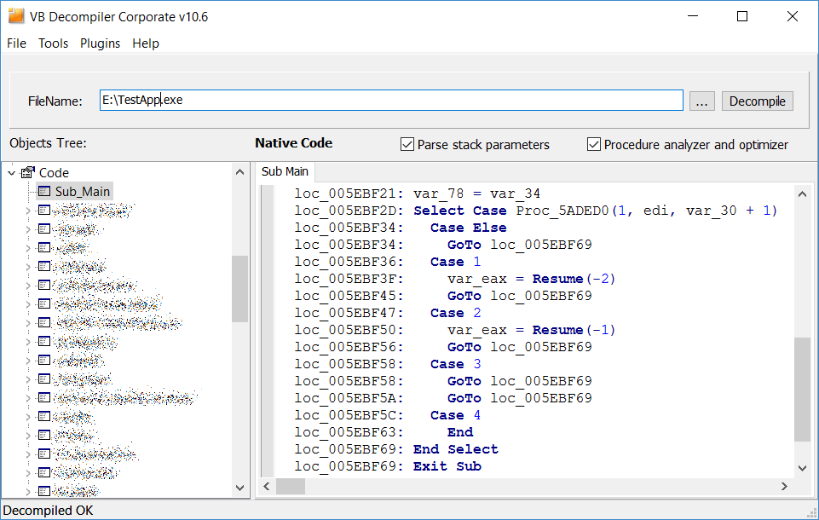The height and width of the screenshot is (520, 819).
Task: Click the 'Case 3' line
Action: point(388,364)
